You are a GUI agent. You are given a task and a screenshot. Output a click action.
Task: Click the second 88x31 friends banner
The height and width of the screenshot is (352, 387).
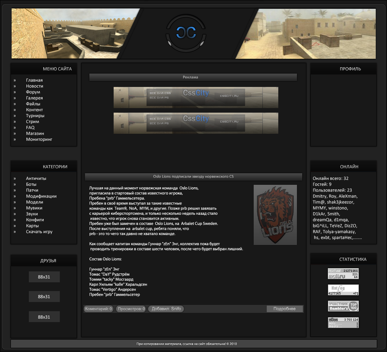point(44,297)
